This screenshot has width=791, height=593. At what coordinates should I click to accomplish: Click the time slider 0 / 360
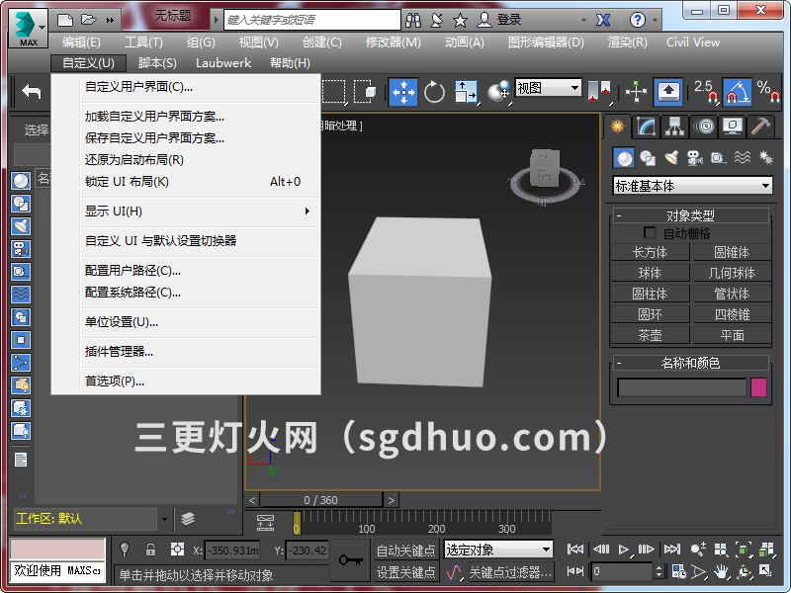pos(320,500)
